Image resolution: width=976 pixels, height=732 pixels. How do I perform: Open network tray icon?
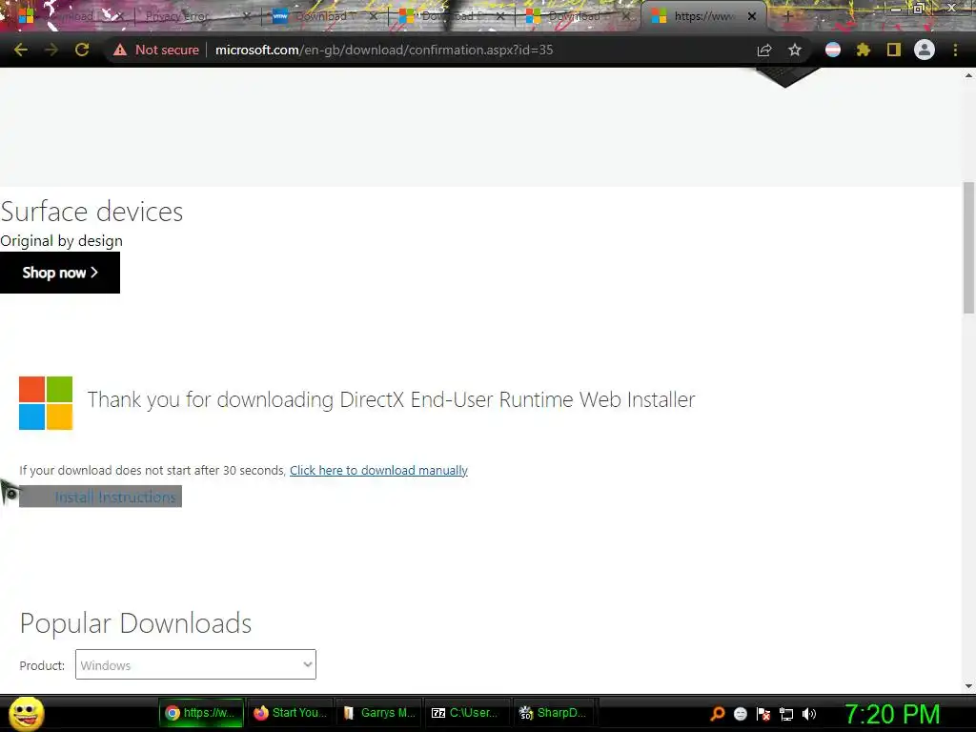click(786, 715)
